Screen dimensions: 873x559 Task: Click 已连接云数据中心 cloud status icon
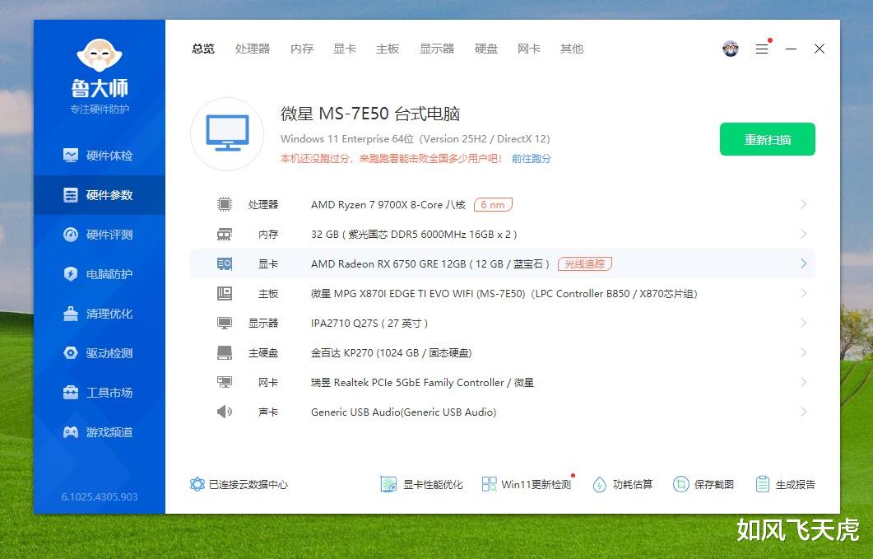click(x=197, y=484)
